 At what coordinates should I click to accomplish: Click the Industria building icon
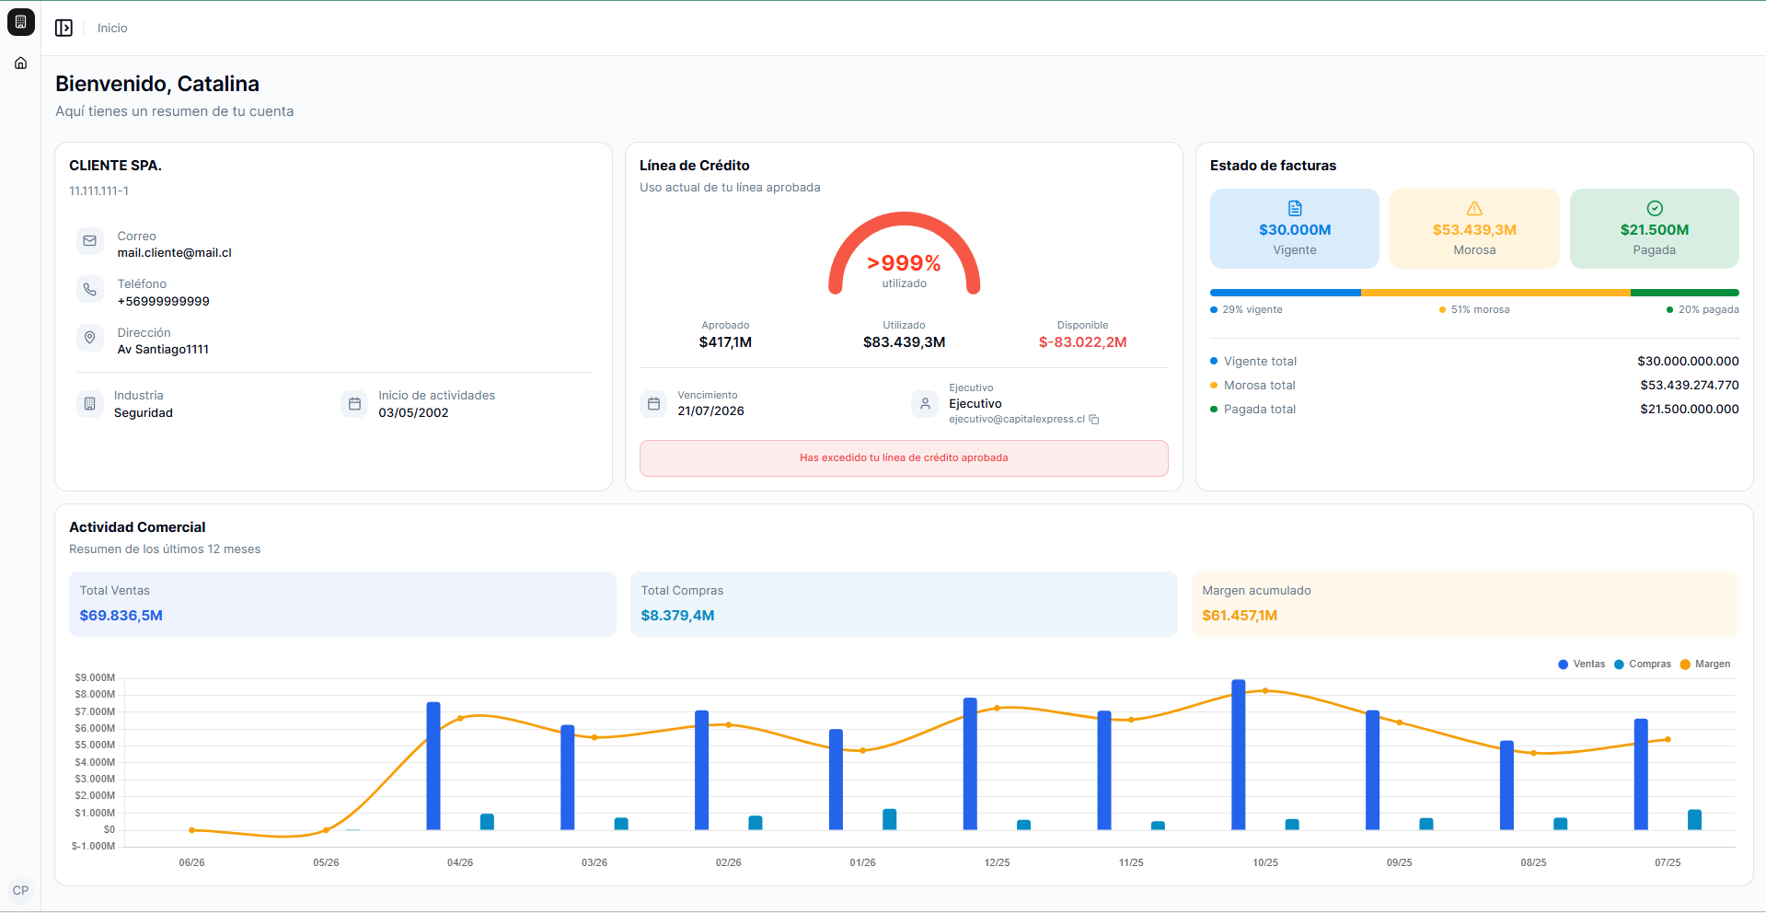pos(89,403)
